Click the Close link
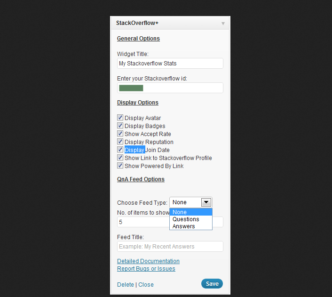Screen dimensions: 332x297 146,284
